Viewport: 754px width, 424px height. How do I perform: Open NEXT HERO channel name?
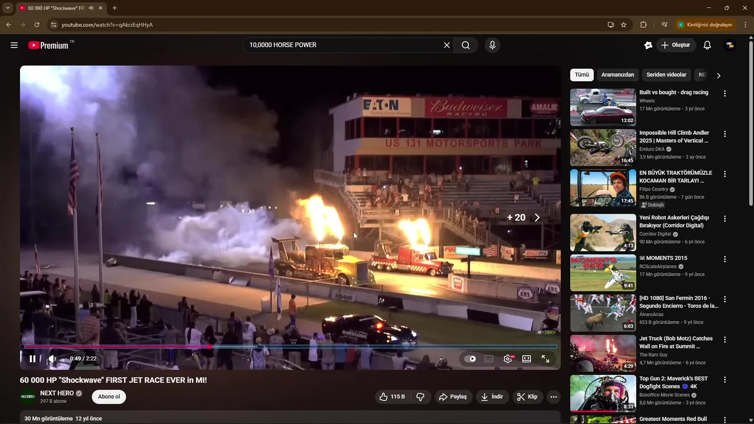pos(57,393)
